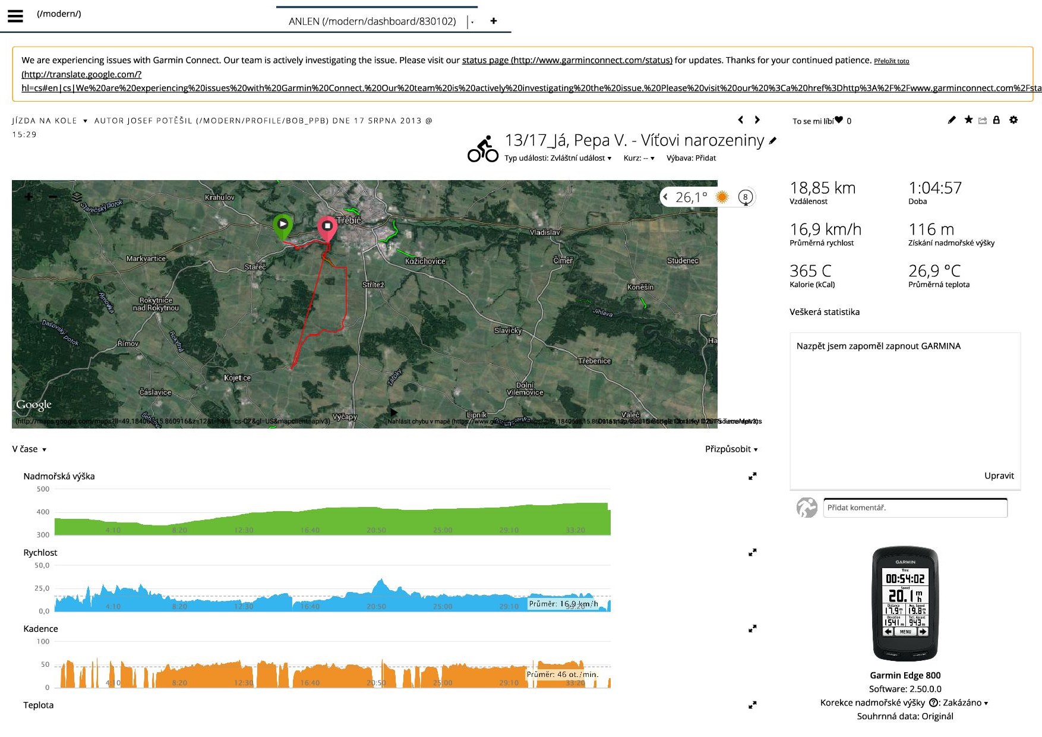Open the activity settings gear
This screenshot has width=1042, height=737.
coord(1013,120)
